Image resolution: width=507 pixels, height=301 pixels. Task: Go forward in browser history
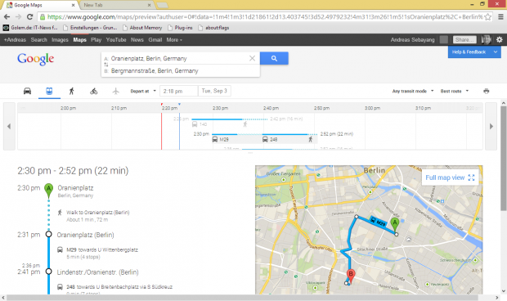click(x=19, y=17)
